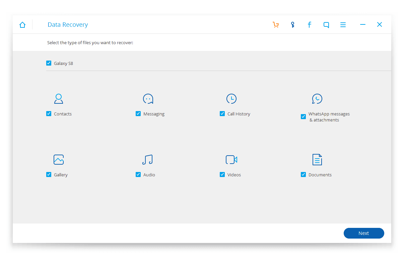Open the Facebook icon link
Image resolution: width=404 pixels, height=262 pixels.
tap(309, 25)
